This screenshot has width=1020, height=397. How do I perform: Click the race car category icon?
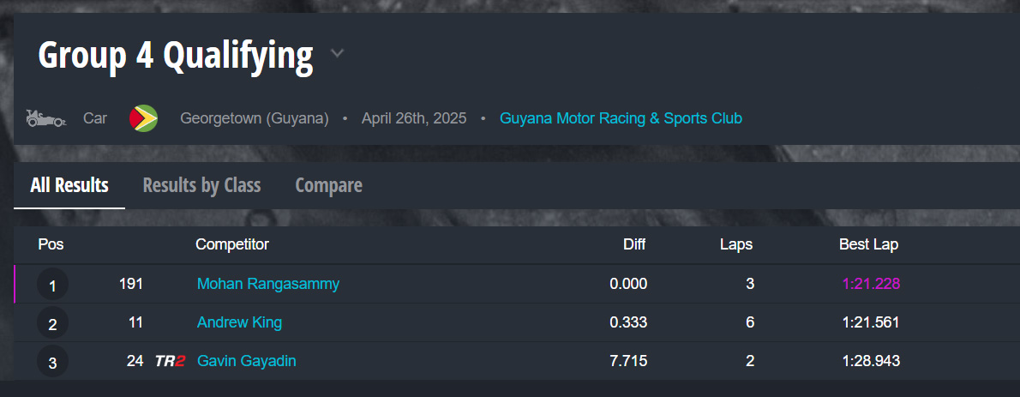46,118
